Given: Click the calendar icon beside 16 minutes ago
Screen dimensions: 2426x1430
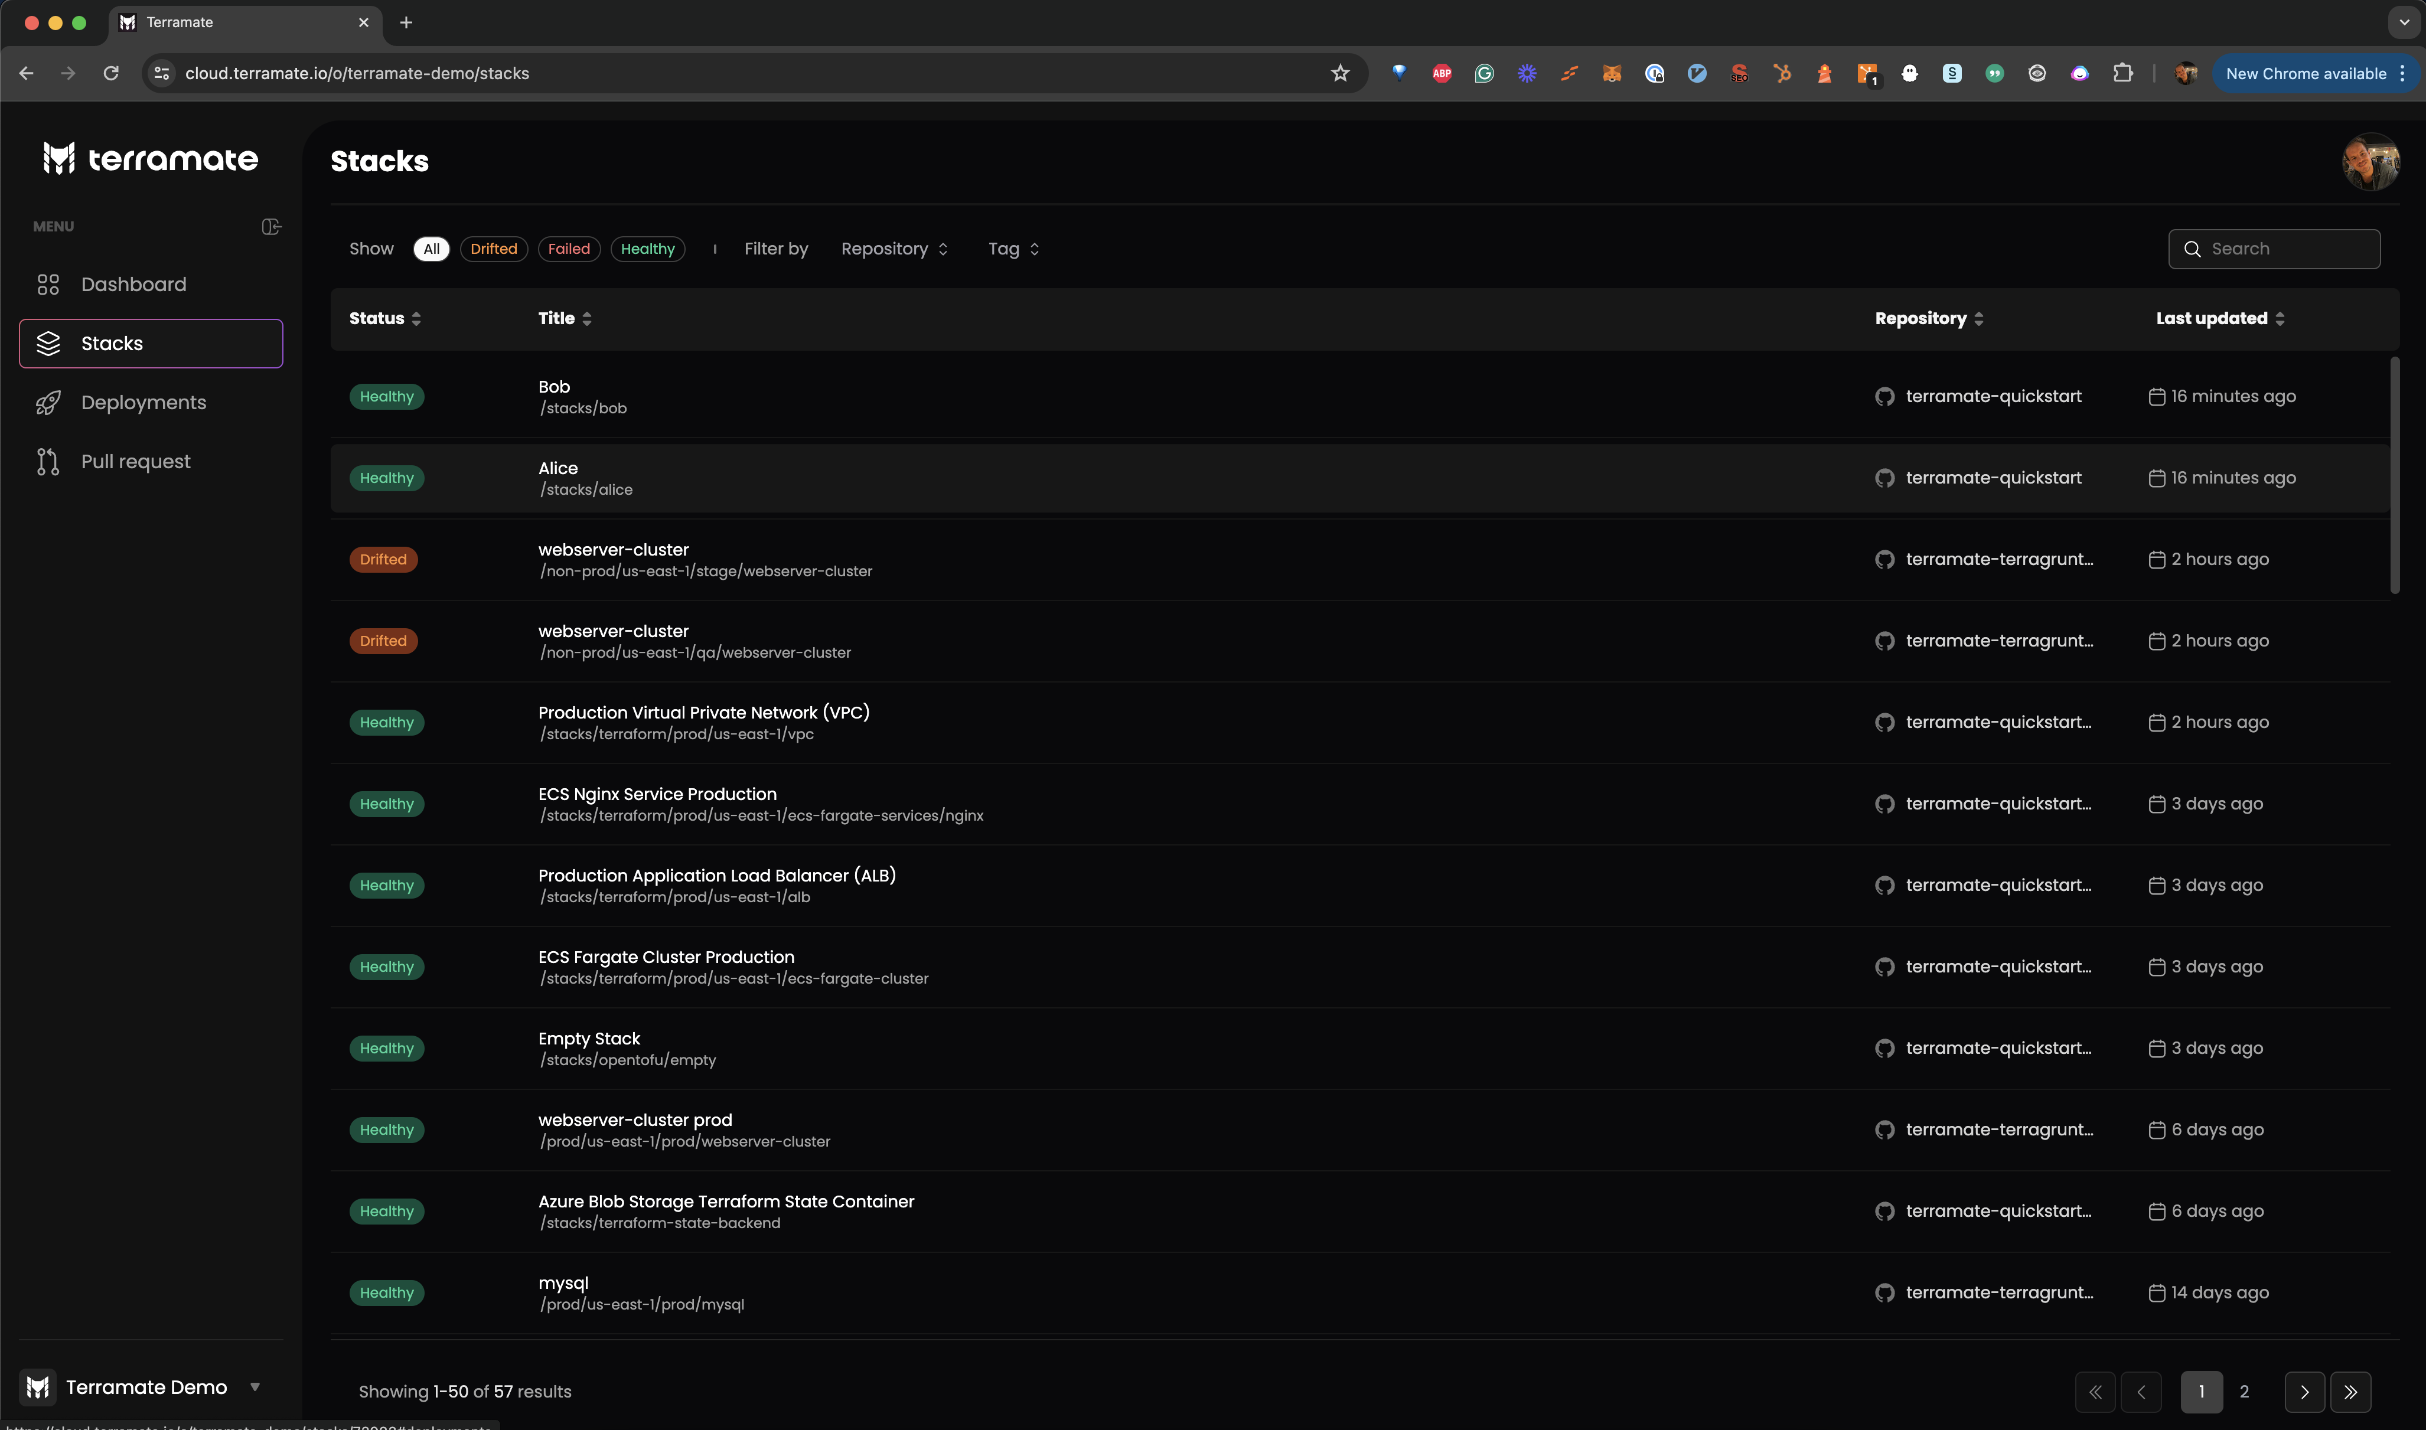Looking at the screenshot, I should point(2157,396).
